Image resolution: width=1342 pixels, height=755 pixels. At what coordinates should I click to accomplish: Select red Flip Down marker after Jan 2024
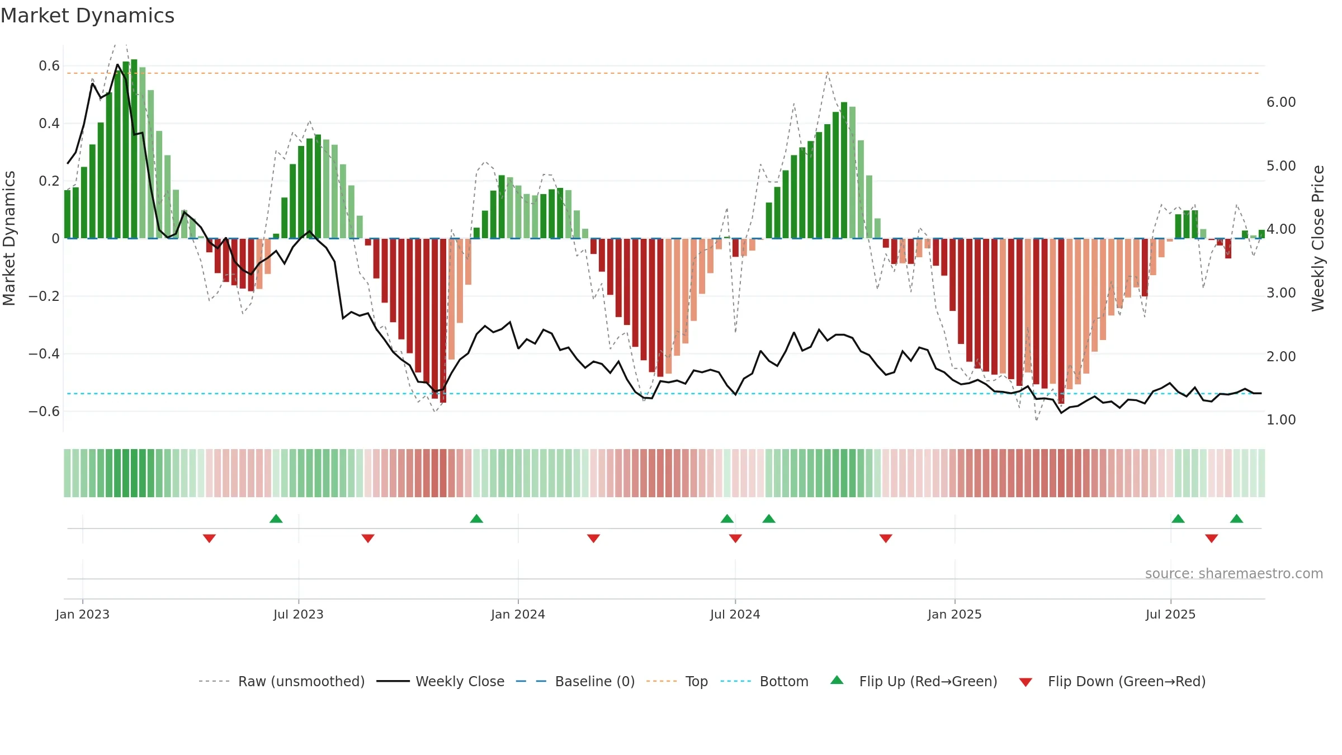pyautogui.click(x=593, y=539)
